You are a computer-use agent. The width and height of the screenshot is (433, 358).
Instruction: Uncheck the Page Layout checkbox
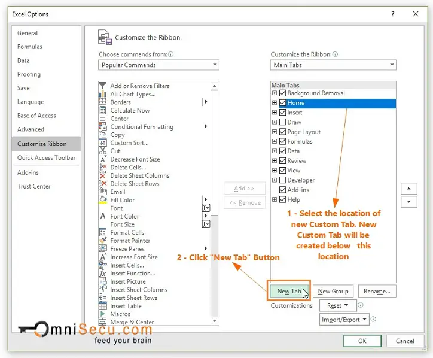[x=282, y=132]
